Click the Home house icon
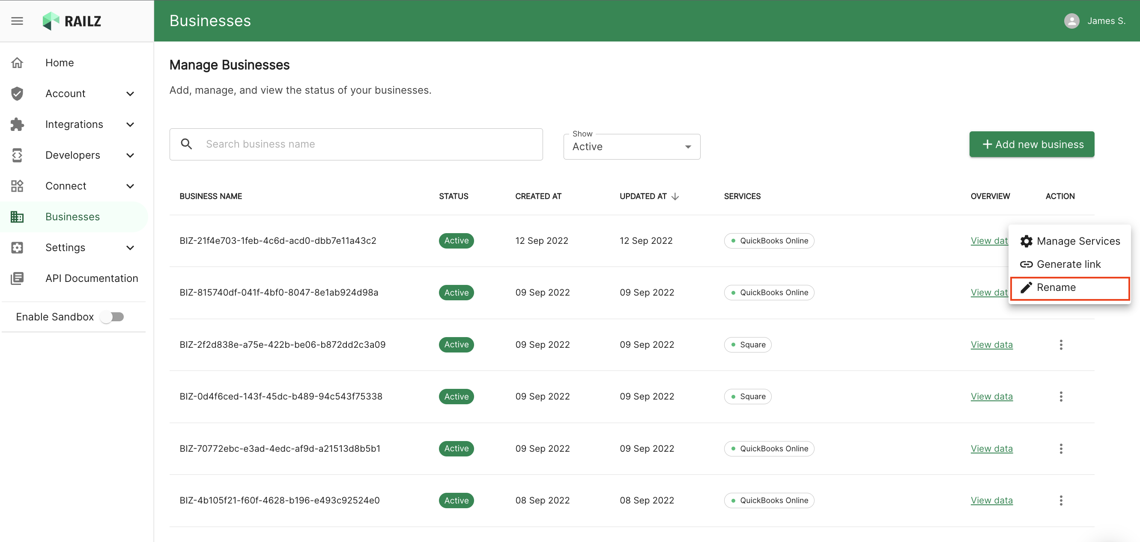 [x=17, y=63]
